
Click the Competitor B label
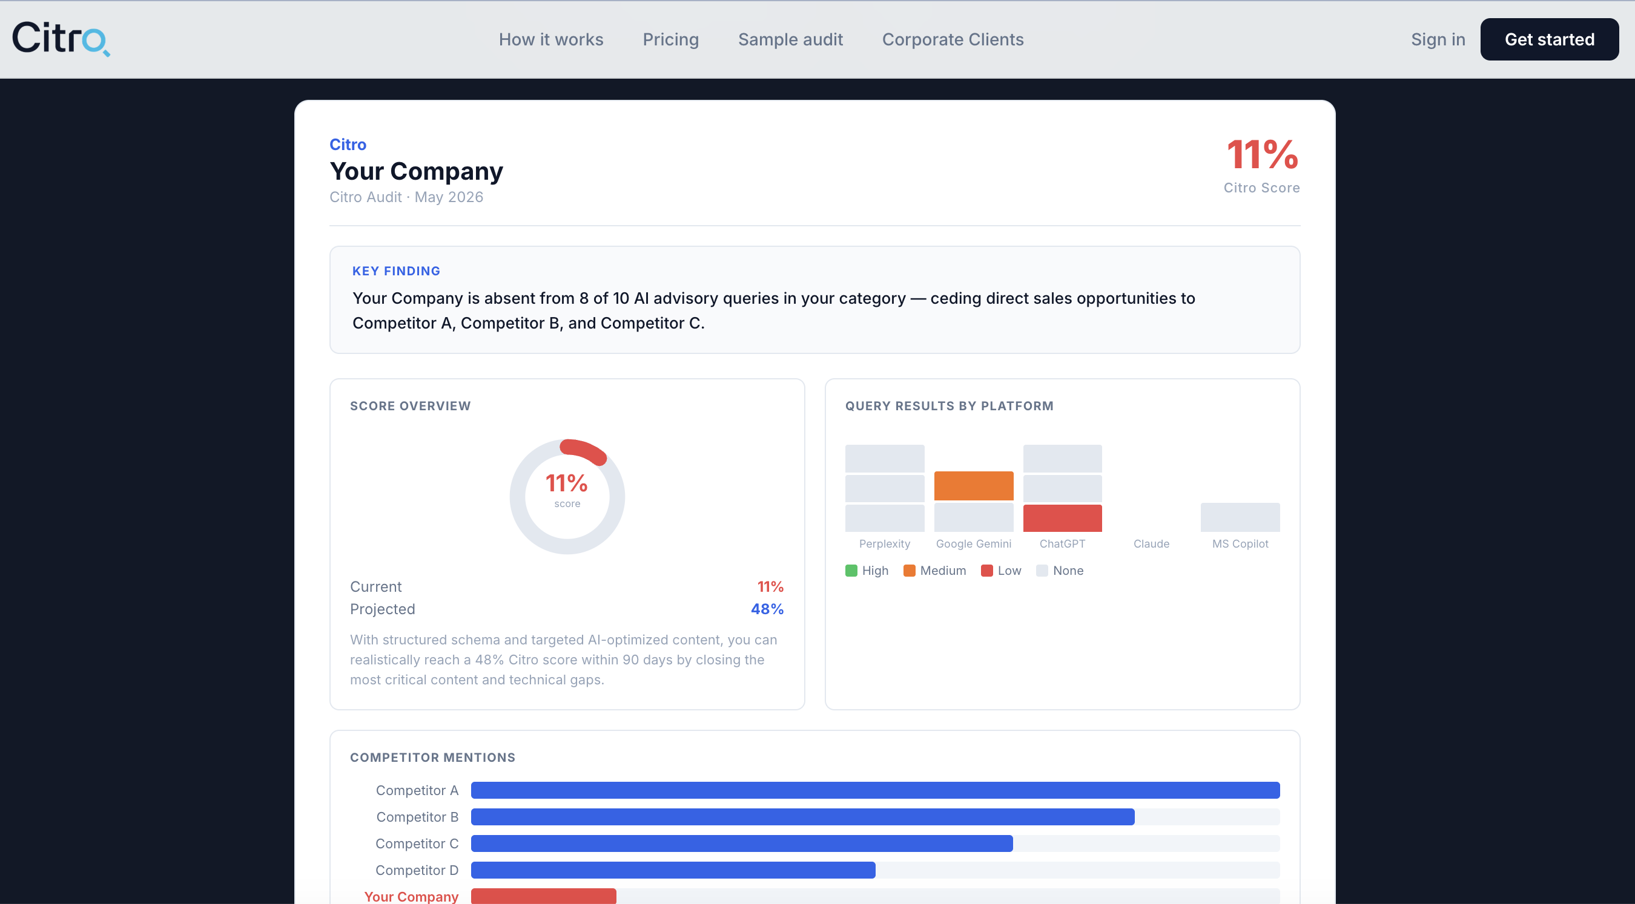[417, 817]
